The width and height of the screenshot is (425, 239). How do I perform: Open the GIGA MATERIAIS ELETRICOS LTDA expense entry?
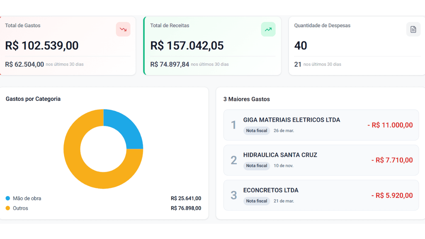(x=321, y=125)
